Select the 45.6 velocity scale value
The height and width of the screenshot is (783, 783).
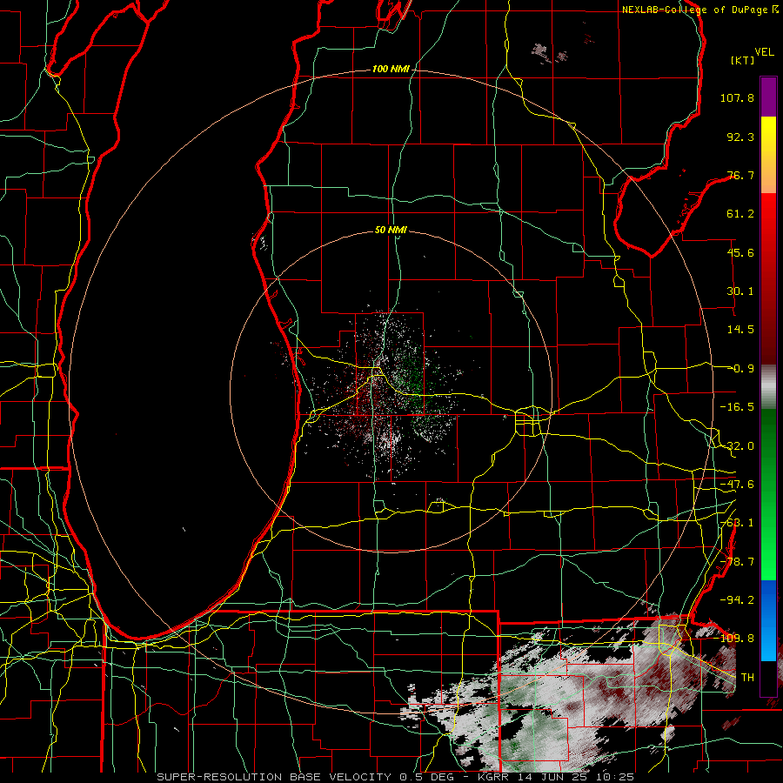(x=740, y=252)
